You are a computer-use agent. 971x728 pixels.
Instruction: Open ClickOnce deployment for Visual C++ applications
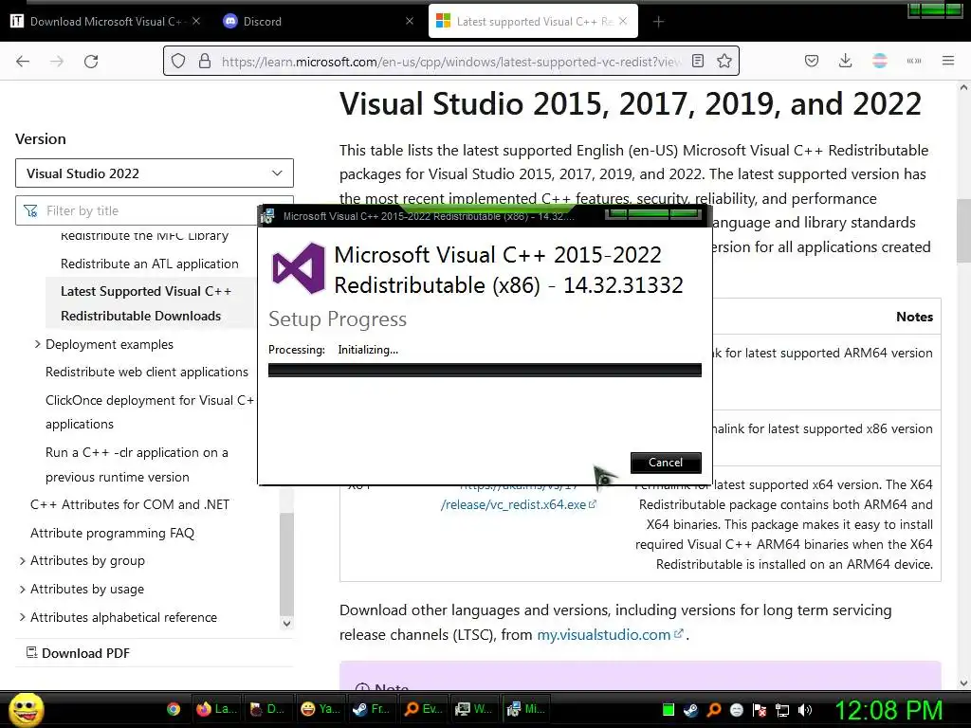pos(150,412)
